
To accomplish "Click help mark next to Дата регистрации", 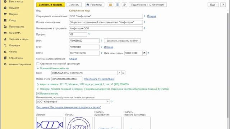I will (148, 53).
